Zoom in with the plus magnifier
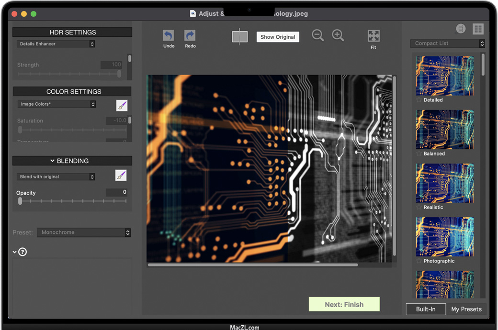Screen dimensions: 498x330 point(338,35)
